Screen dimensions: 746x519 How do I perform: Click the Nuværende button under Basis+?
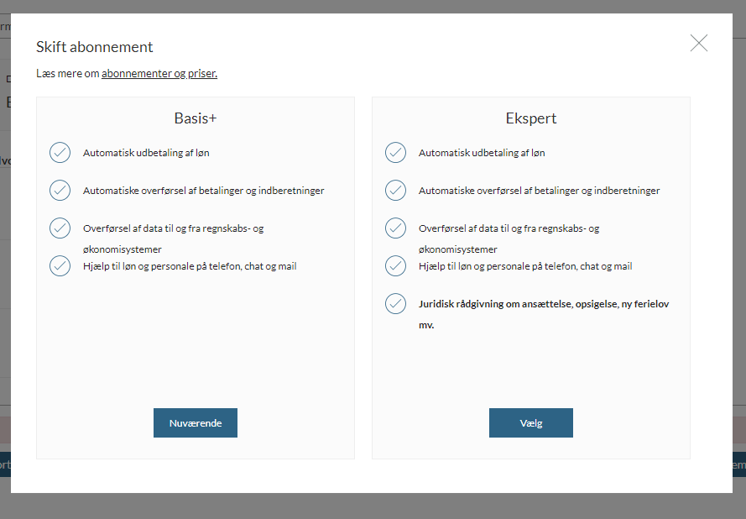(x=196, y=423)
